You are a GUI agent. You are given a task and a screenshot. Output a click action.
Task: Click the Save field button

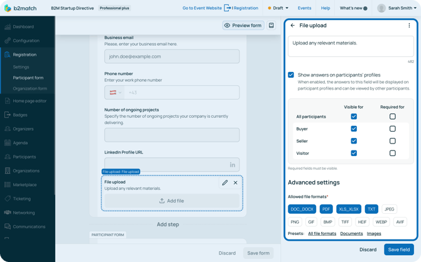(399, 249)
